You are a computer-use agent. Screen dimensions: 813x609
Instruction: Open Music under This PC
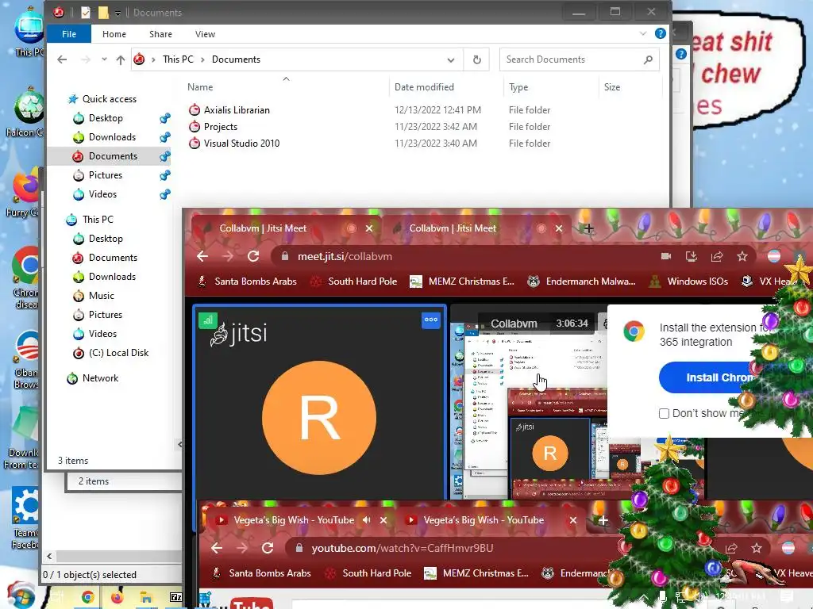(101, 296)
